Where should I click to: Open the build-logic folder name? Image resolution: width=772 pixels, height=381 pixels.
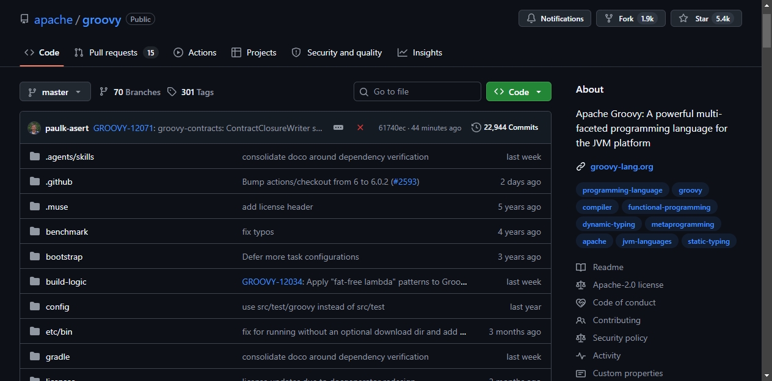click(66, 282)
